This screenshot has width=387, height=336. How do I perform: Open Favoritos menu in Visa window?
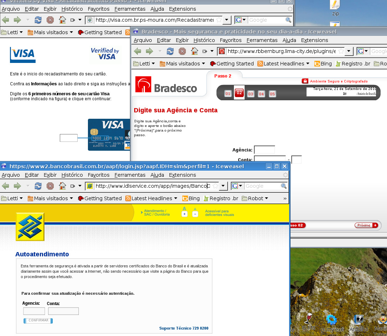(x=99, y=9)
